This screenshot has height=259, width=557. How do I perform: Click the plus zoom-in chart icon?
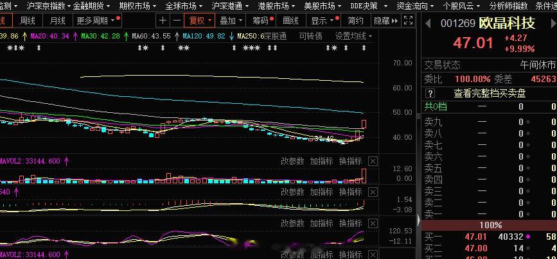pos(163,21)
